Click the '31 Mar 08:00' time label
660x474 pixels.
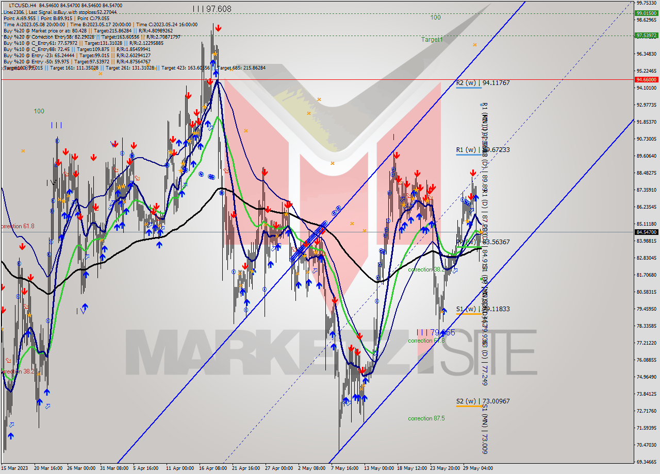pyautogui.click(x=115, y=468)
